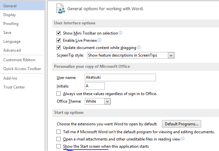219x151 pixels.
Task: Check Always use these values regardless of sign in
Action: pos(58,94)
